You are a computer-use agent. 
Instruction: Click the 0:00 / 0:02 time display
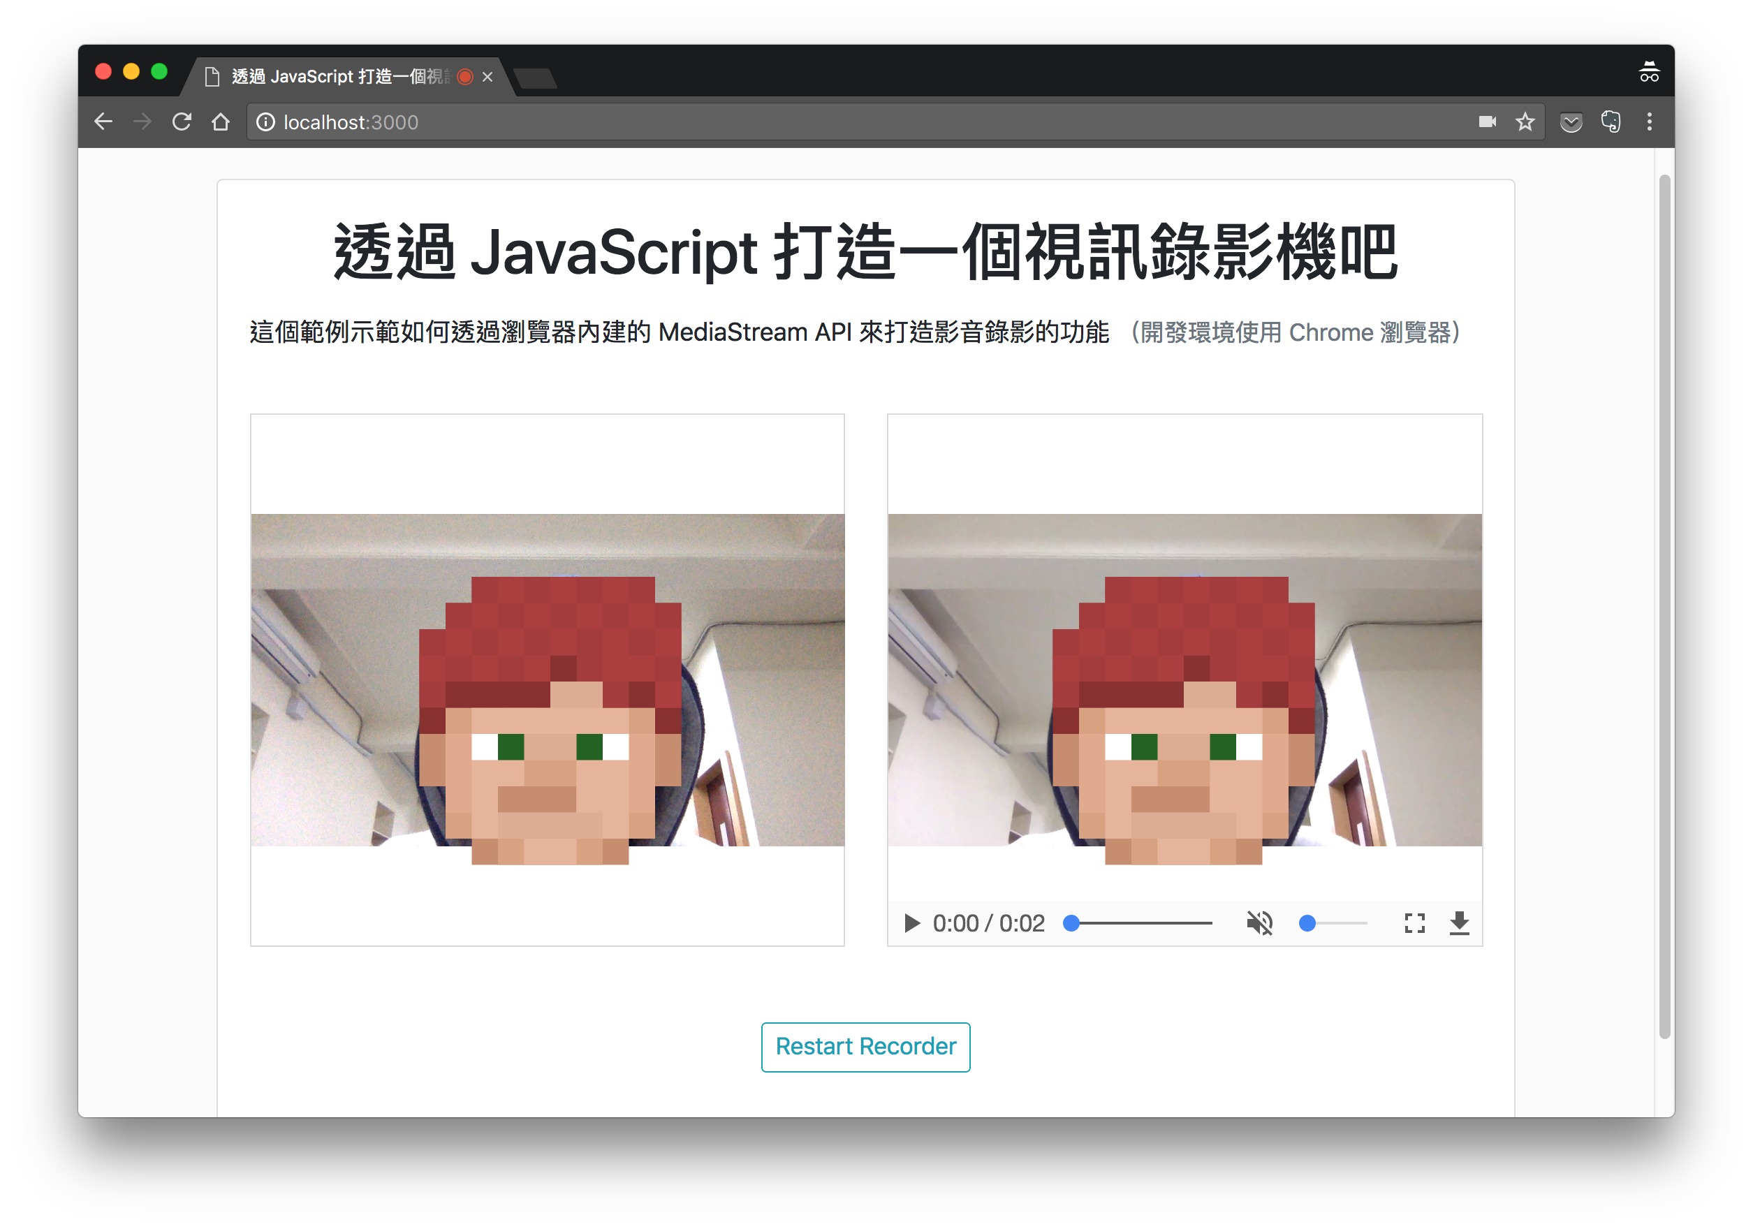[988, 923]
